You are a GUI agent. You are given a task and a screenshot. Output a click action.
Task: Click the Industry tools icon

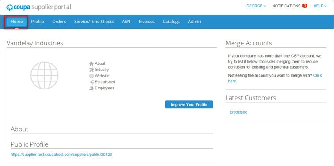click(x=91, y=70)
